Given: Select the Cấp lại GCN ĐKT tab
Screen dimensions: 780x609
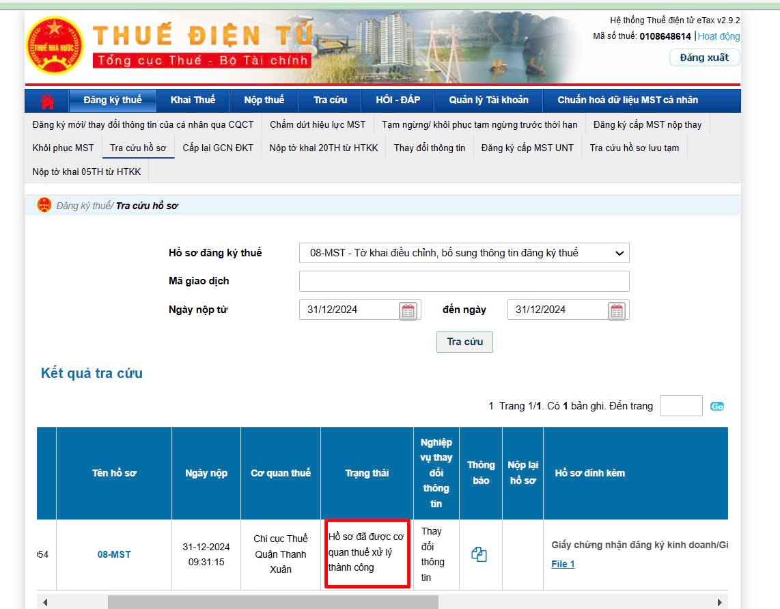Looking at the screenshot, I should tap(218, 148).
